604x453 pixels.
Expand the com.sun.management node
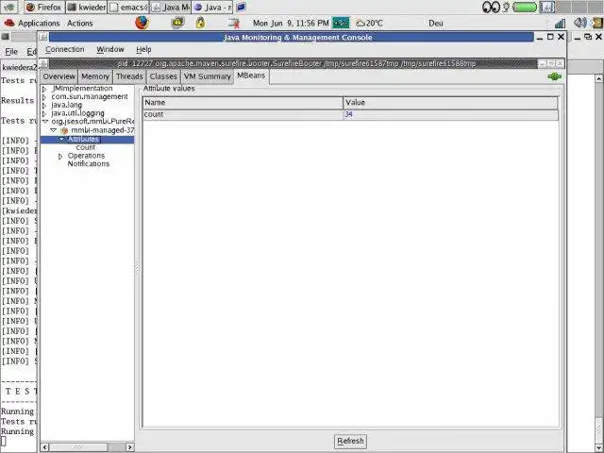click(44, 97)
